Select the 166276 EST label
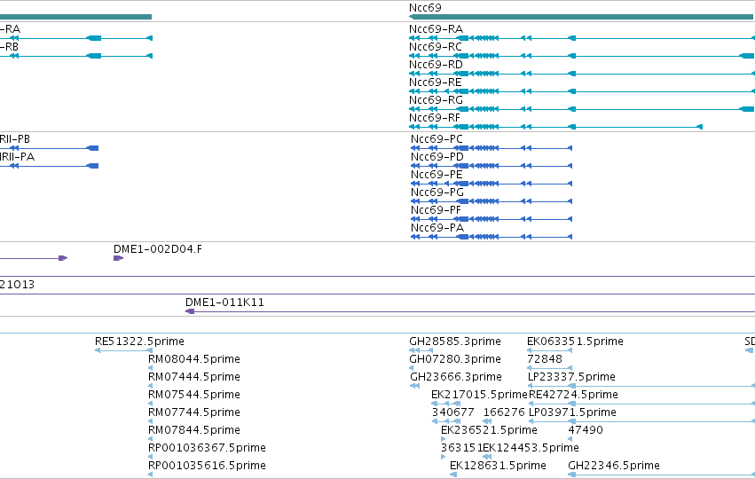The image size is (755, 479). point(504,413)
